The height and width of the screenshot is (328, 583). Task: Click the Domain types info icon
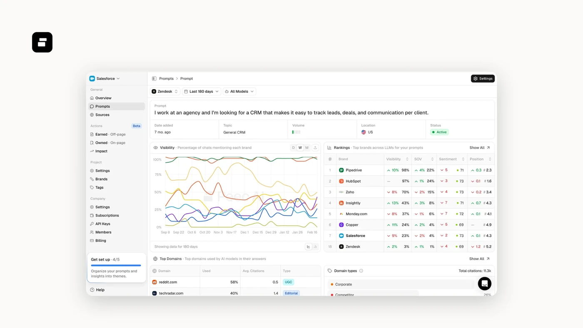tap(361, 271)
